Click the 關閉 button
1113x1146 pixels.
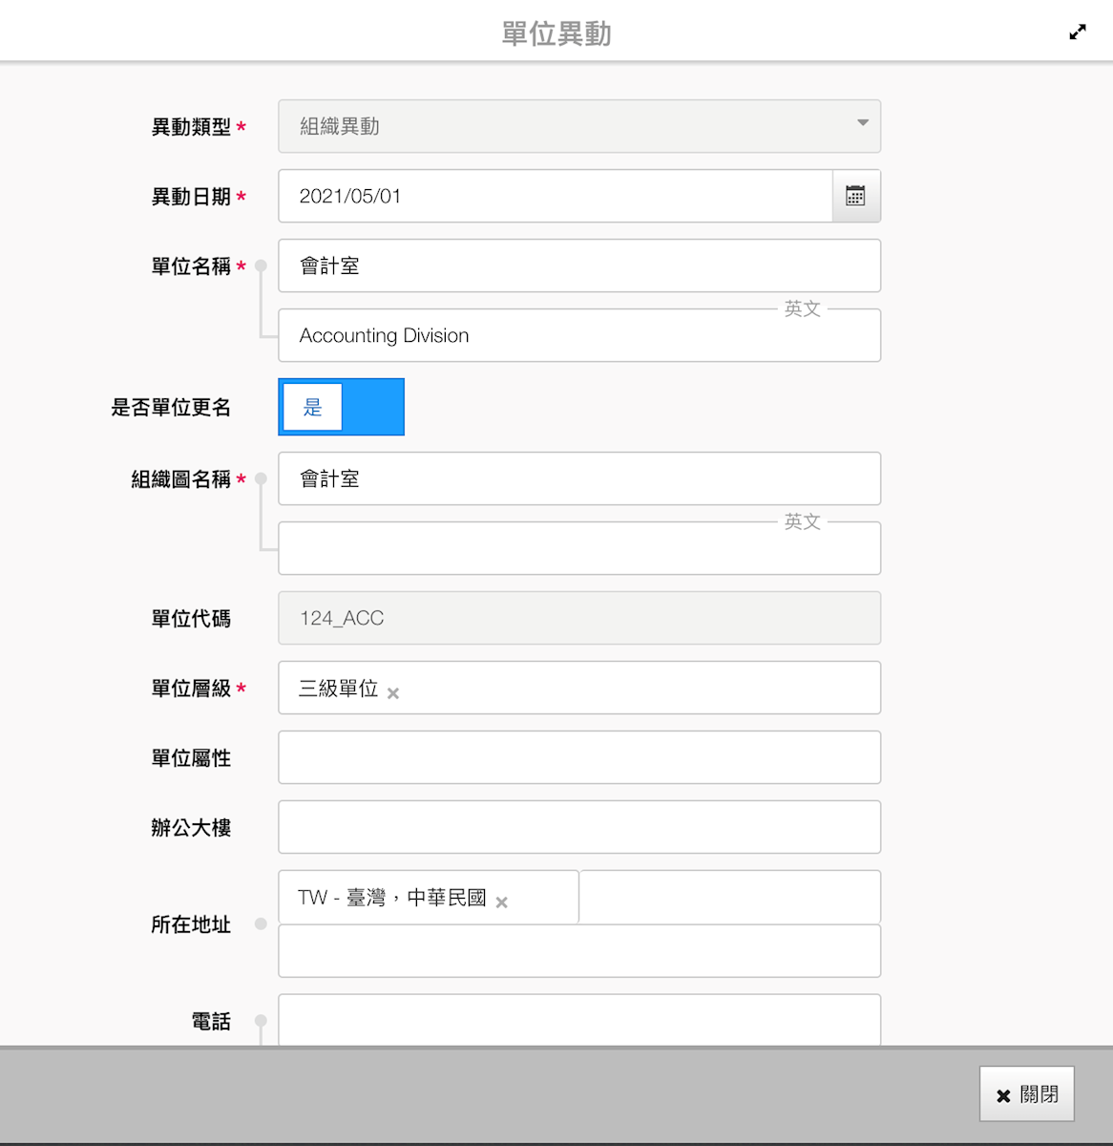click(1026, 1093)
